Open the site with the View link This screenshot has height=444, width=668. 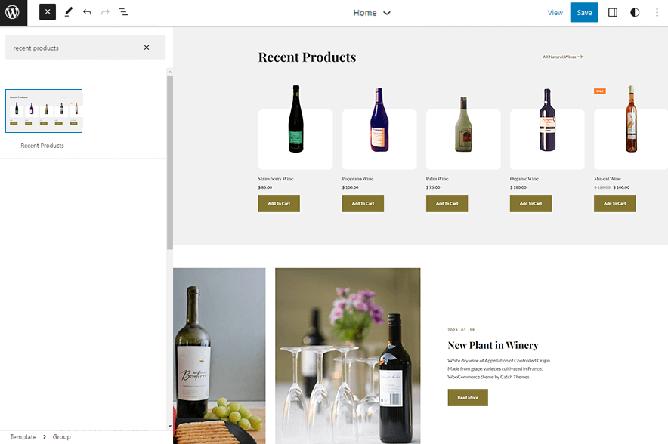click(555, 12)
